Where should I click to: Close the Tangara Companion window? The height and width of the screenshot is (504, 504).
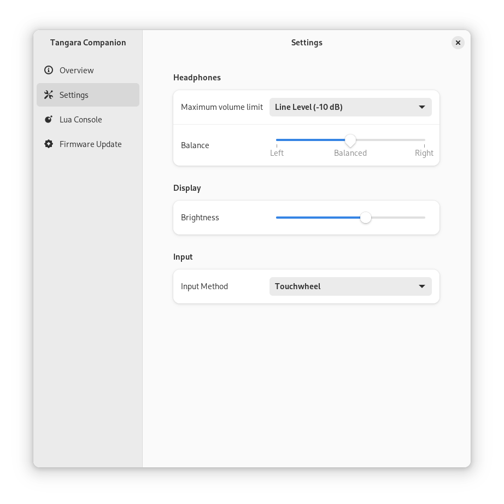pyautogui.click(x=458, y=43)
